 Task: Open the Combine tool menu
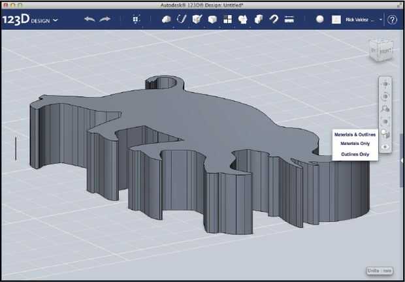(259, 19)
